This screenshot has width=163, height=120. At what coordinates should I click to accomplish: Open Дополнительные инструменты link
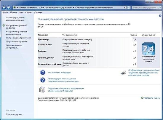pyautogui.click(x=14, y=47)
